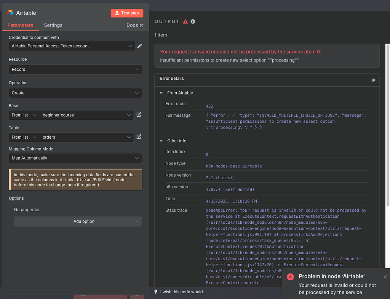Open the credential account dropdown

[72, 46]
